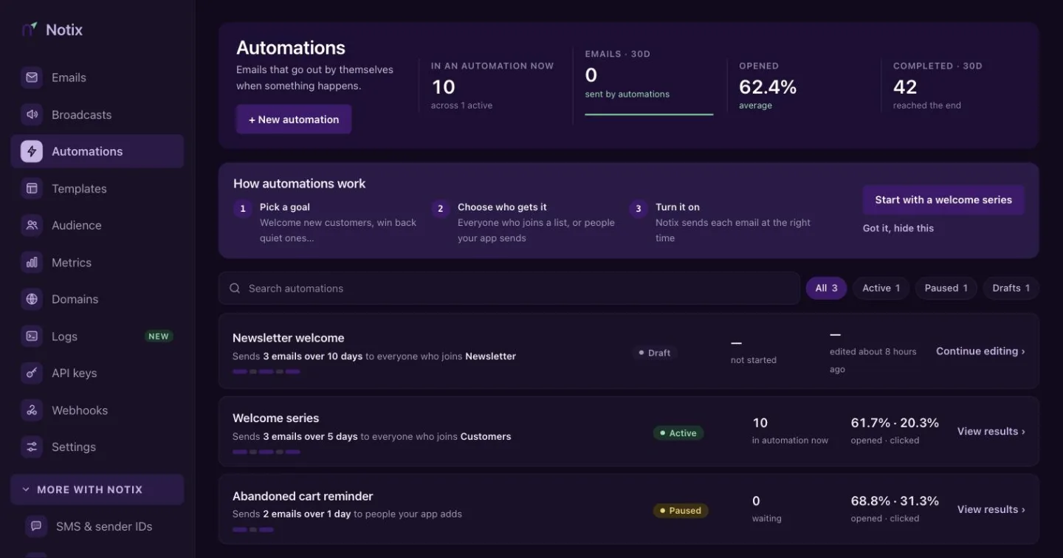
Task: Click the NEW badge beside Logs
Action: coord(159,337)
